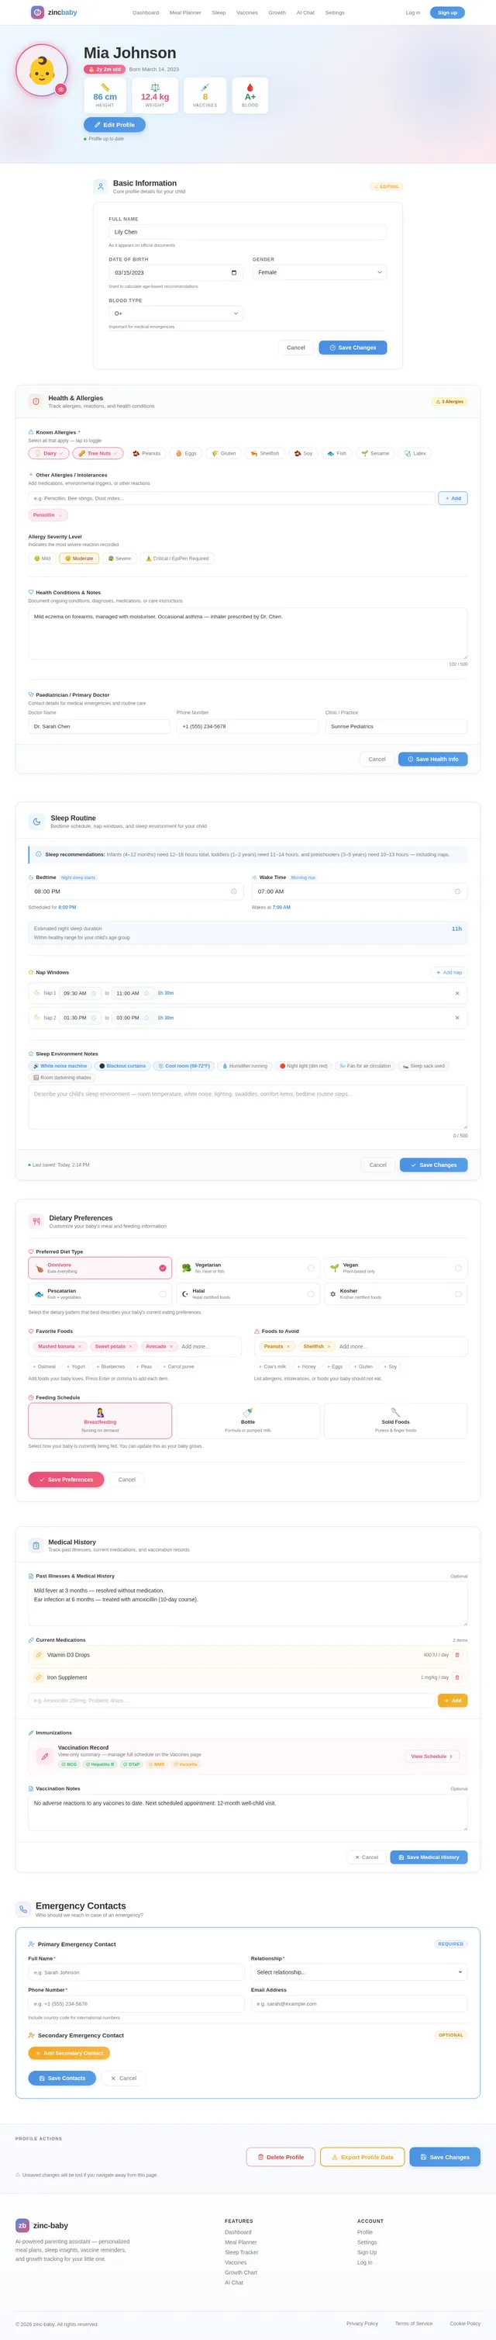Expand the Blood Type dropdown
496x2340 pixels.
(x=176, y=313)
